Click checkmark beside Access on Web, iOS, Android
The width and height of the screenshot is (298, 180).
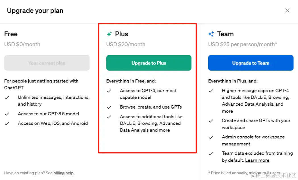point(7,124)
